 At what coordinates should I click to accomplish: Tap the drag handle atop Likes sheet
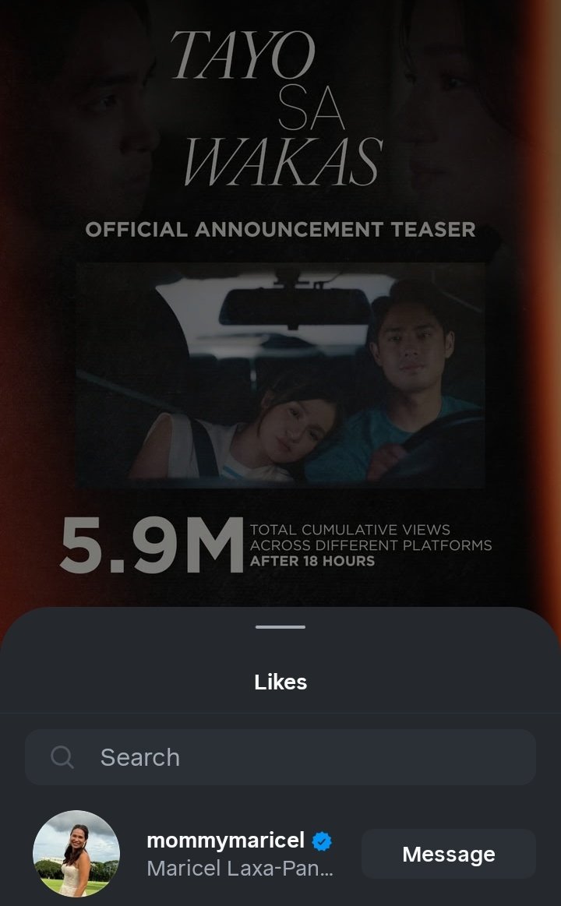click(280, 627)
